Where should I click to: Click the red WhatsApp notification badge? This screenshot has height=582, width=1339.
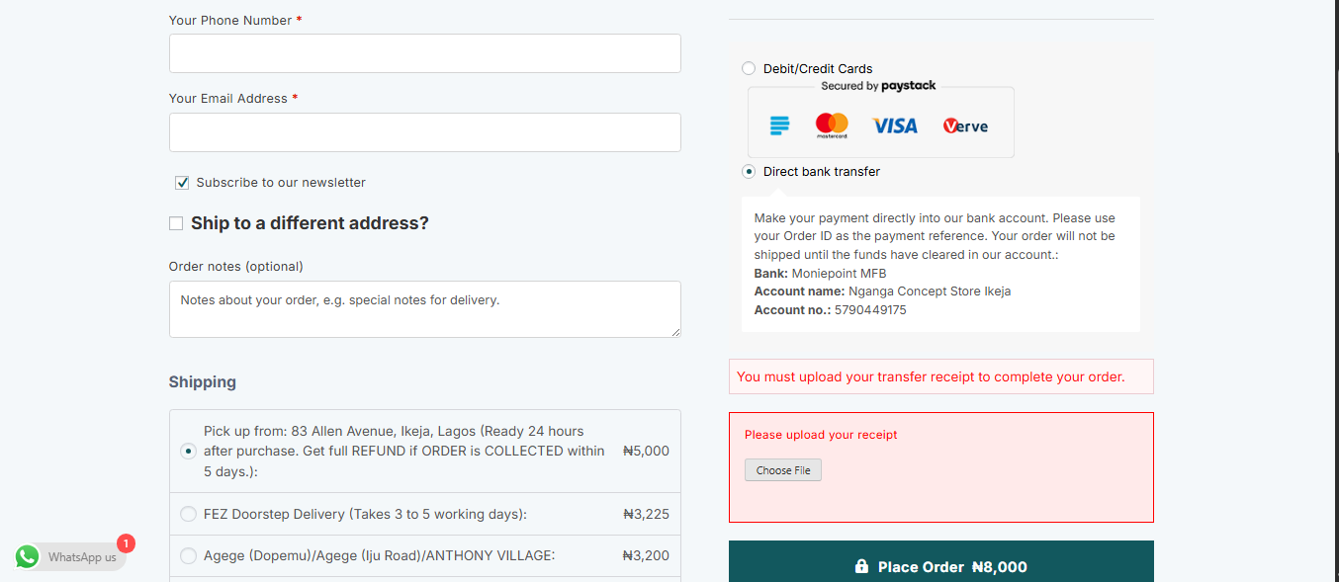pos(126,543)
